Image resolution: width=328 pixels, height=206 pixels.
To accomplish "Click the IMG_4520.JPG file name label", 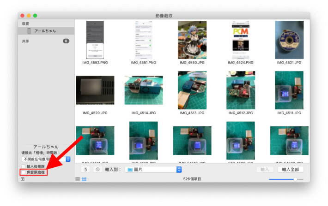I will pos(95,113).
